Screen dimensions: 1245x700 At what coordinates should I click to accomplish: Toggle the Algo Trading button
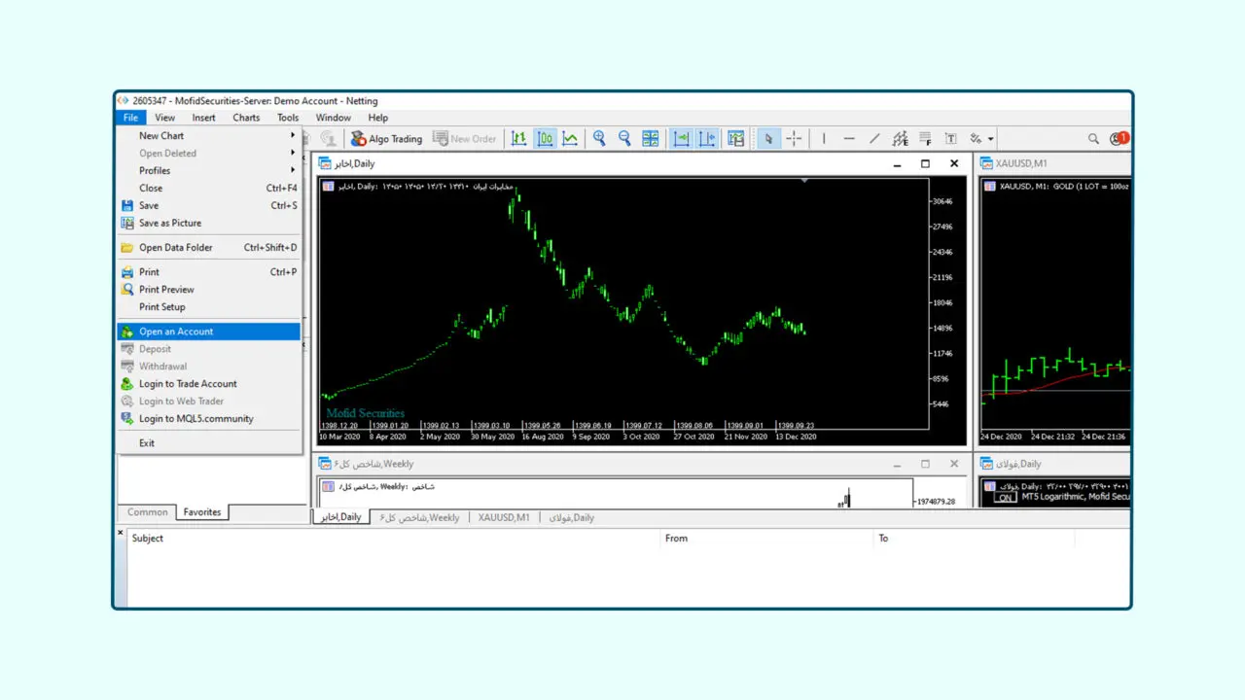[386, 139]
